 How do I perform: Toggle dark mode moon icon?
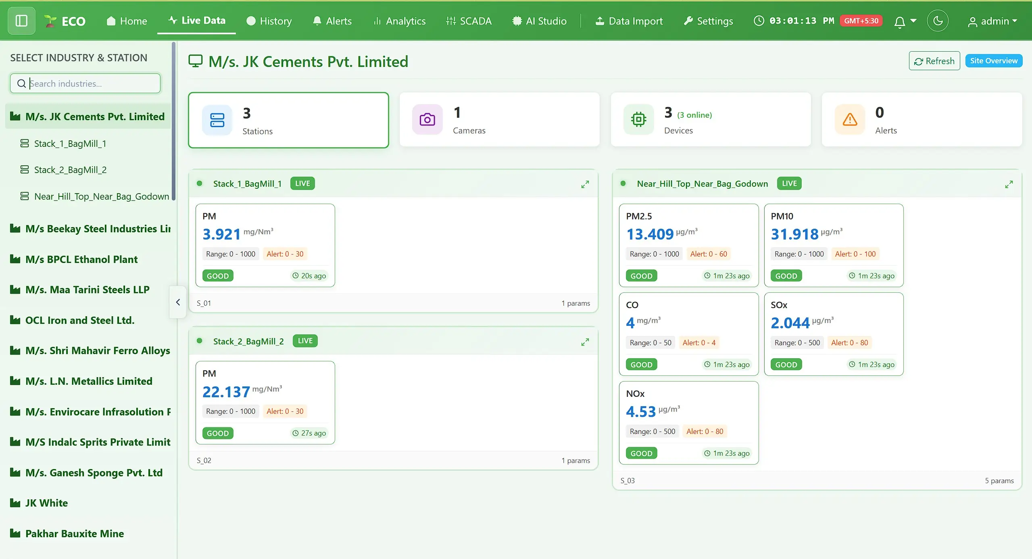938,21
